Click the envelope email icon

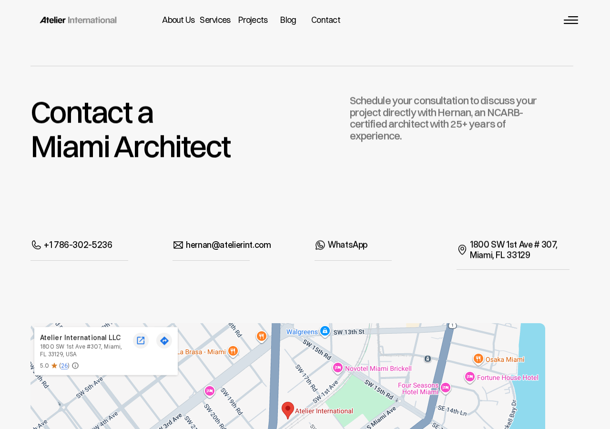click(178, 245)
